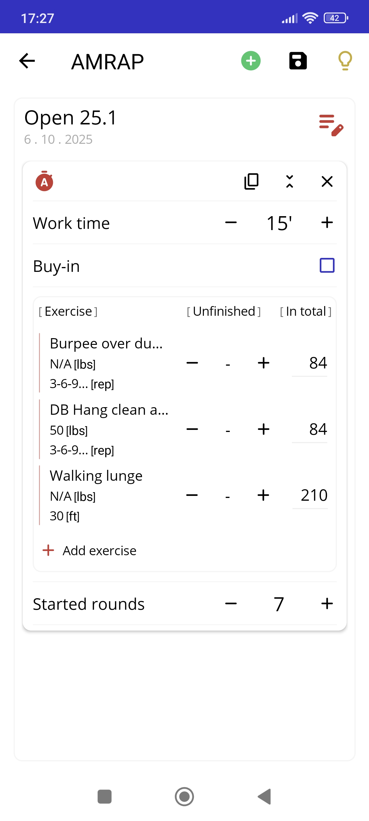Decrease Burpee unfinished count with minus
The height and width of the screenshot is (821, 369).
192,363
